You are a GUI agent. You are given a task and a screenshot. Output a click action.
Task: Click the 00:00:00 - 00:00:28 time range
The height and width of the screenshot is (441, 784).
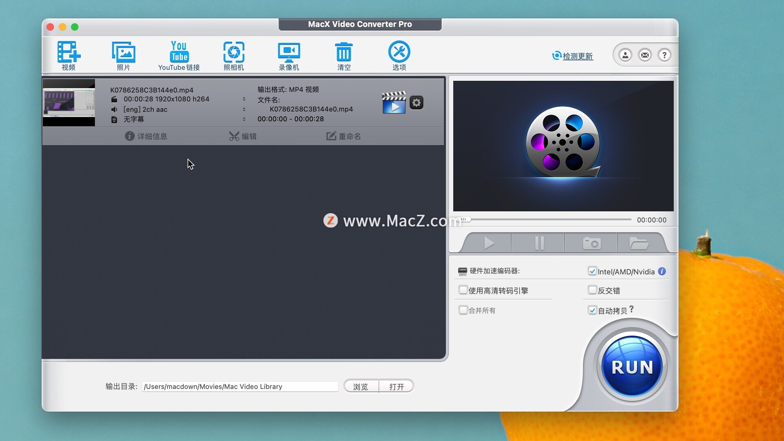click(x=290, y=119)
